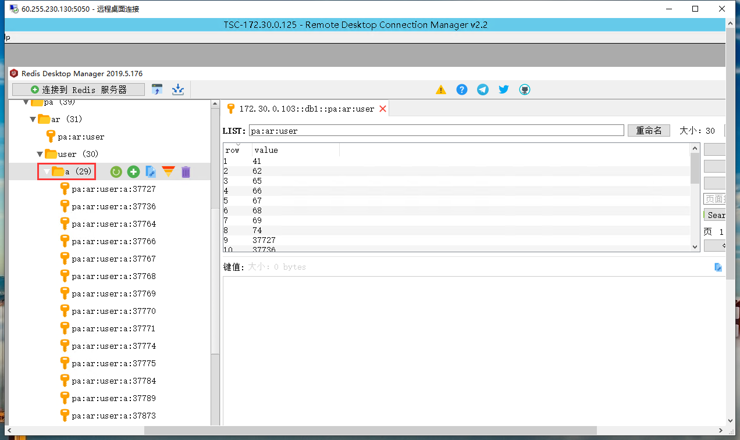This screenshot has width=740, height=440.
Task: Click the LIST key name input field
Action: [436, 131]
